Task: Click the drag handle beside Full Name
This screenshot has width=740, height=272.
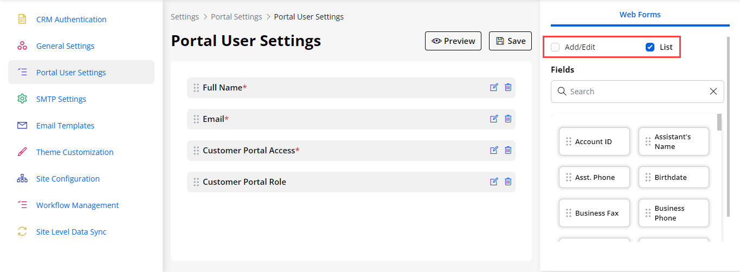Action: (x=196, y=87)
